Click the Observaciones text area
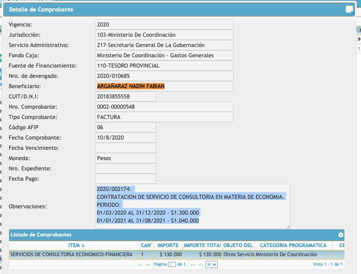The image size is (361, 274). tap(193, 206)
